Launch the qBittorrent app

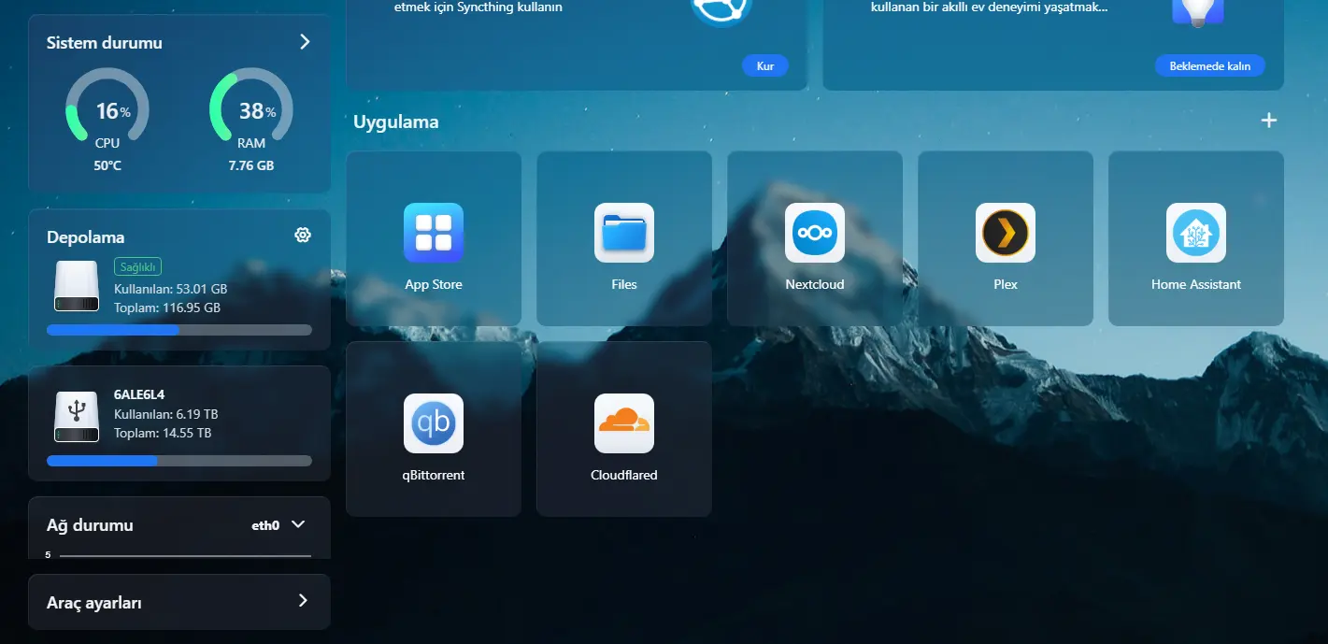[x=434, y=429]
